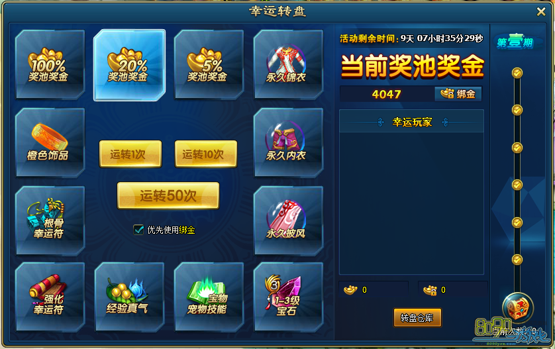Click the 永久锦衣 costume icon
Screen dimensions: 555x349
(x=288, y=64)
